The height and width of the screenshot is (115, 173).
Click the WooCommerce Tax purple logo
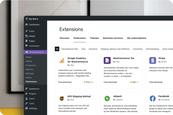coord(107,60)
